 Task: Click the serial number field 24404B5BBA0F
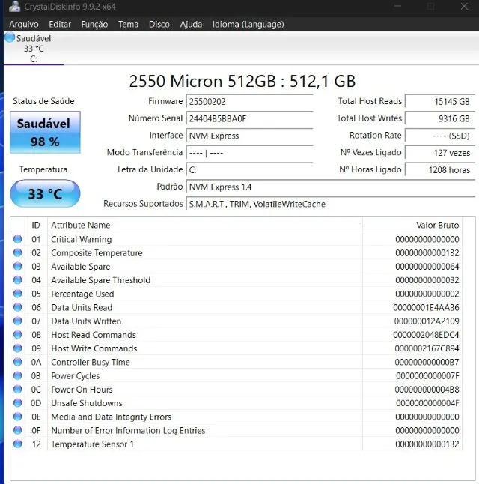coord(249,118)
